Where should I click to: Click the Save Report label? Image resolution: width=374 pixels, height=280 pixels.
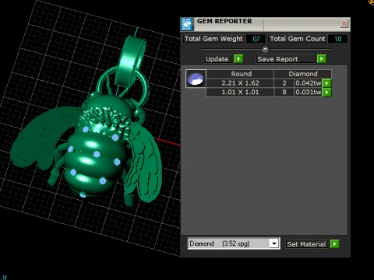click(x=286, y=59)
